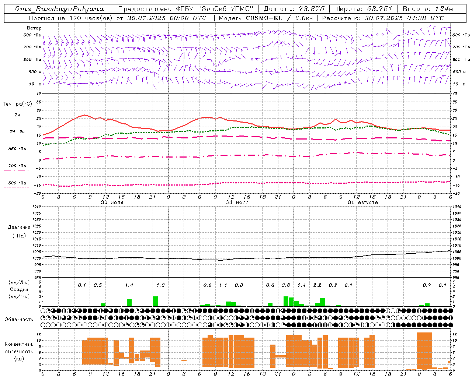The image size is (472, 377).
Task: Click the green precipitation bar below value 1.9
Action: tap(155, 301)
